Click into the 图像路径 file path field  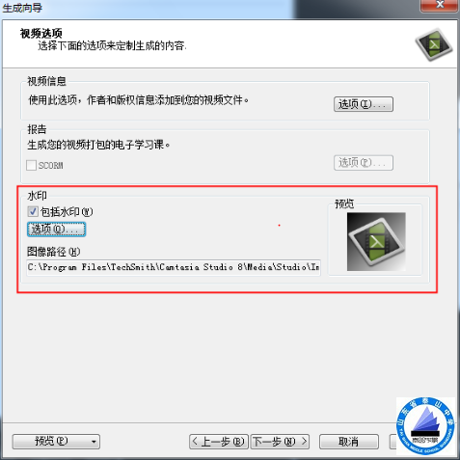pyautogui.click(x=174, y=267)
